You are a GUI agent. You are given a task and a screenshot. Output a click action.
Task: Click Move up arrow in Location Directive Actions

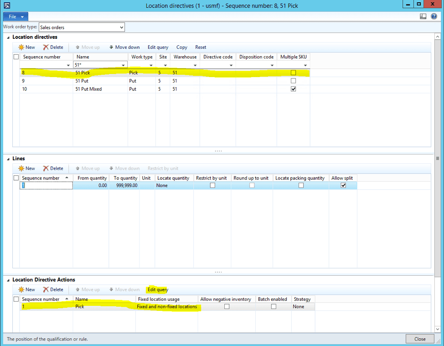coord(77,289)
